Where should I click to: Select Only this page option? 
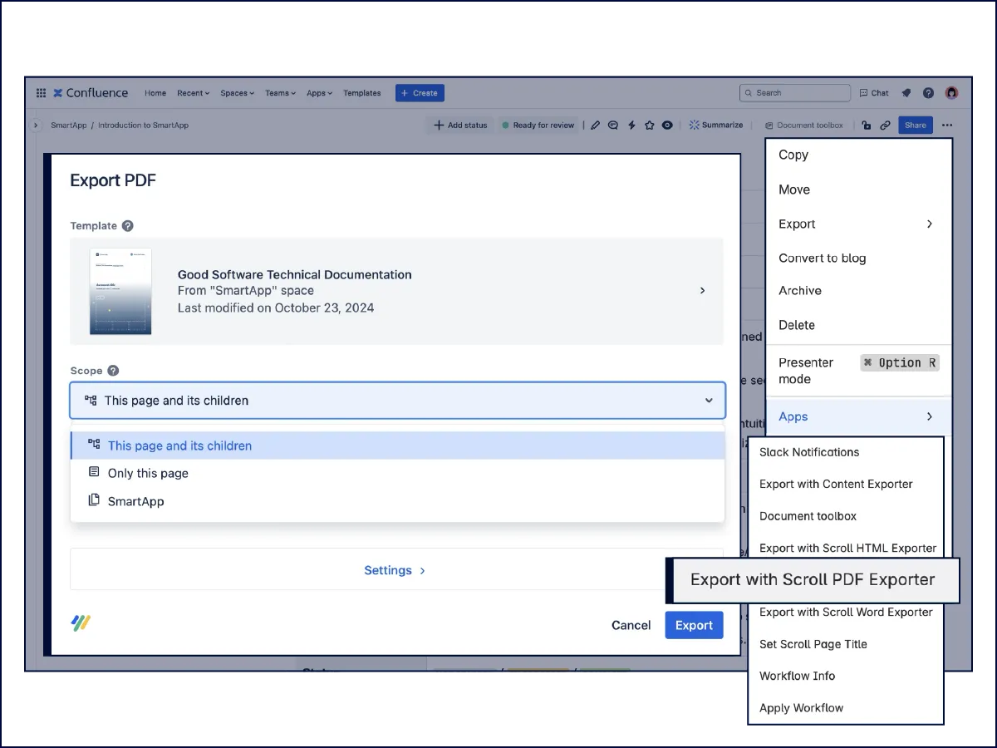pos(397,473)
